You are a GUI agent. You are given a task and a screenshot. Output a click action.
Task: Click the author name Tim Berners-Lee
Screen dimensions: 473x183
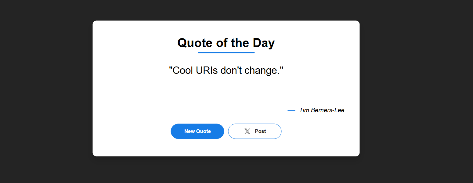(322, 110)
